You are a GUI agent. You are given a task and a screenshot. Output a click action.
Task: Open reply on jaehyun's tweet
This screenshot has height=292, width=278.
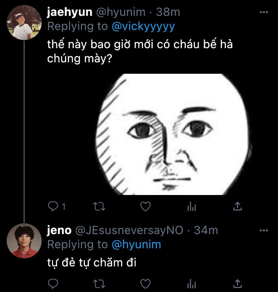(53, 206)
